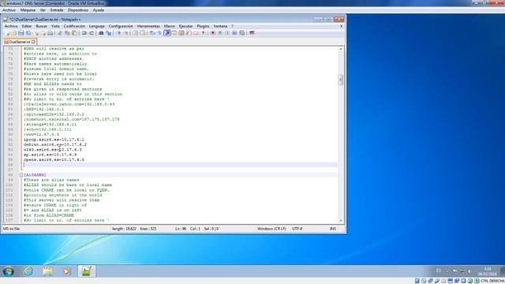The image size is (505, 284).
Task: Toggle the highlighted Indent Guide button
Action: (166, 33)
